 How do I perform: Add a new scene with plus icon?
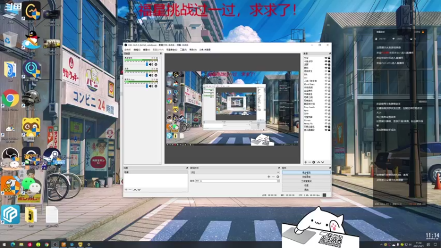click(x=126, y=190)
